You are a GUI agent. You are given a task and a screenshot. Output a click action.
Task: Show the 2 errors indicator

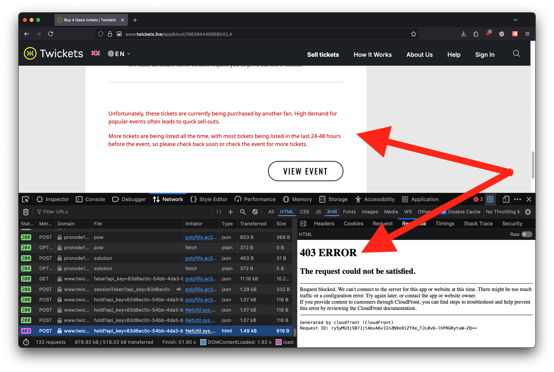point(478,199)
